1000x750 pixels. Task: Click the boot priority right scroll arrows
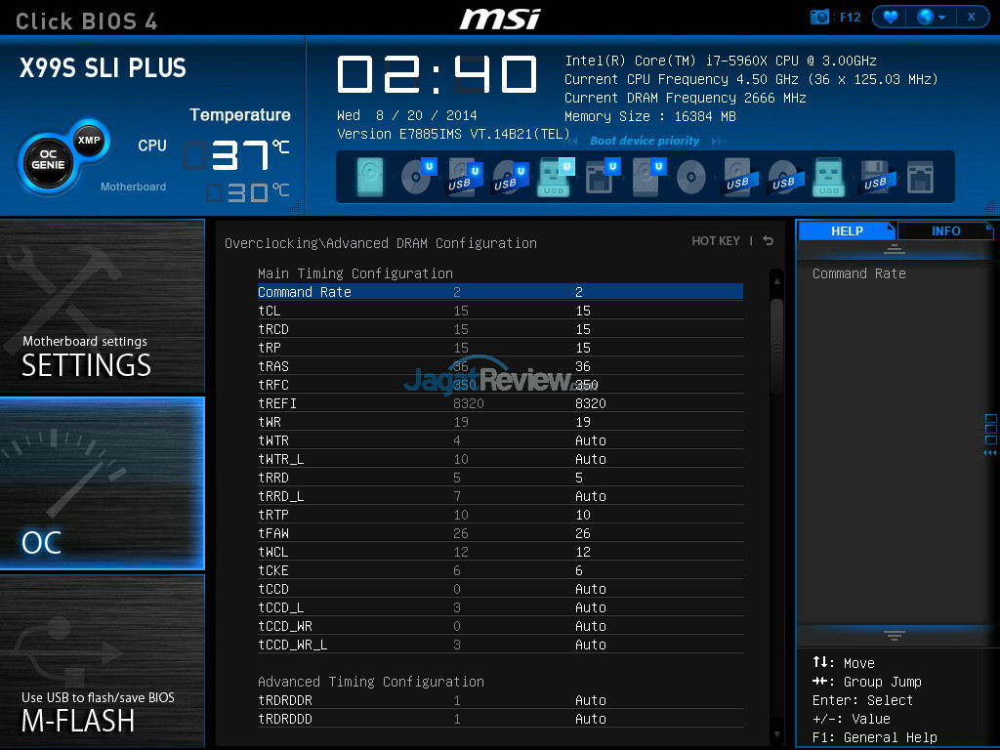coord(719,141)
